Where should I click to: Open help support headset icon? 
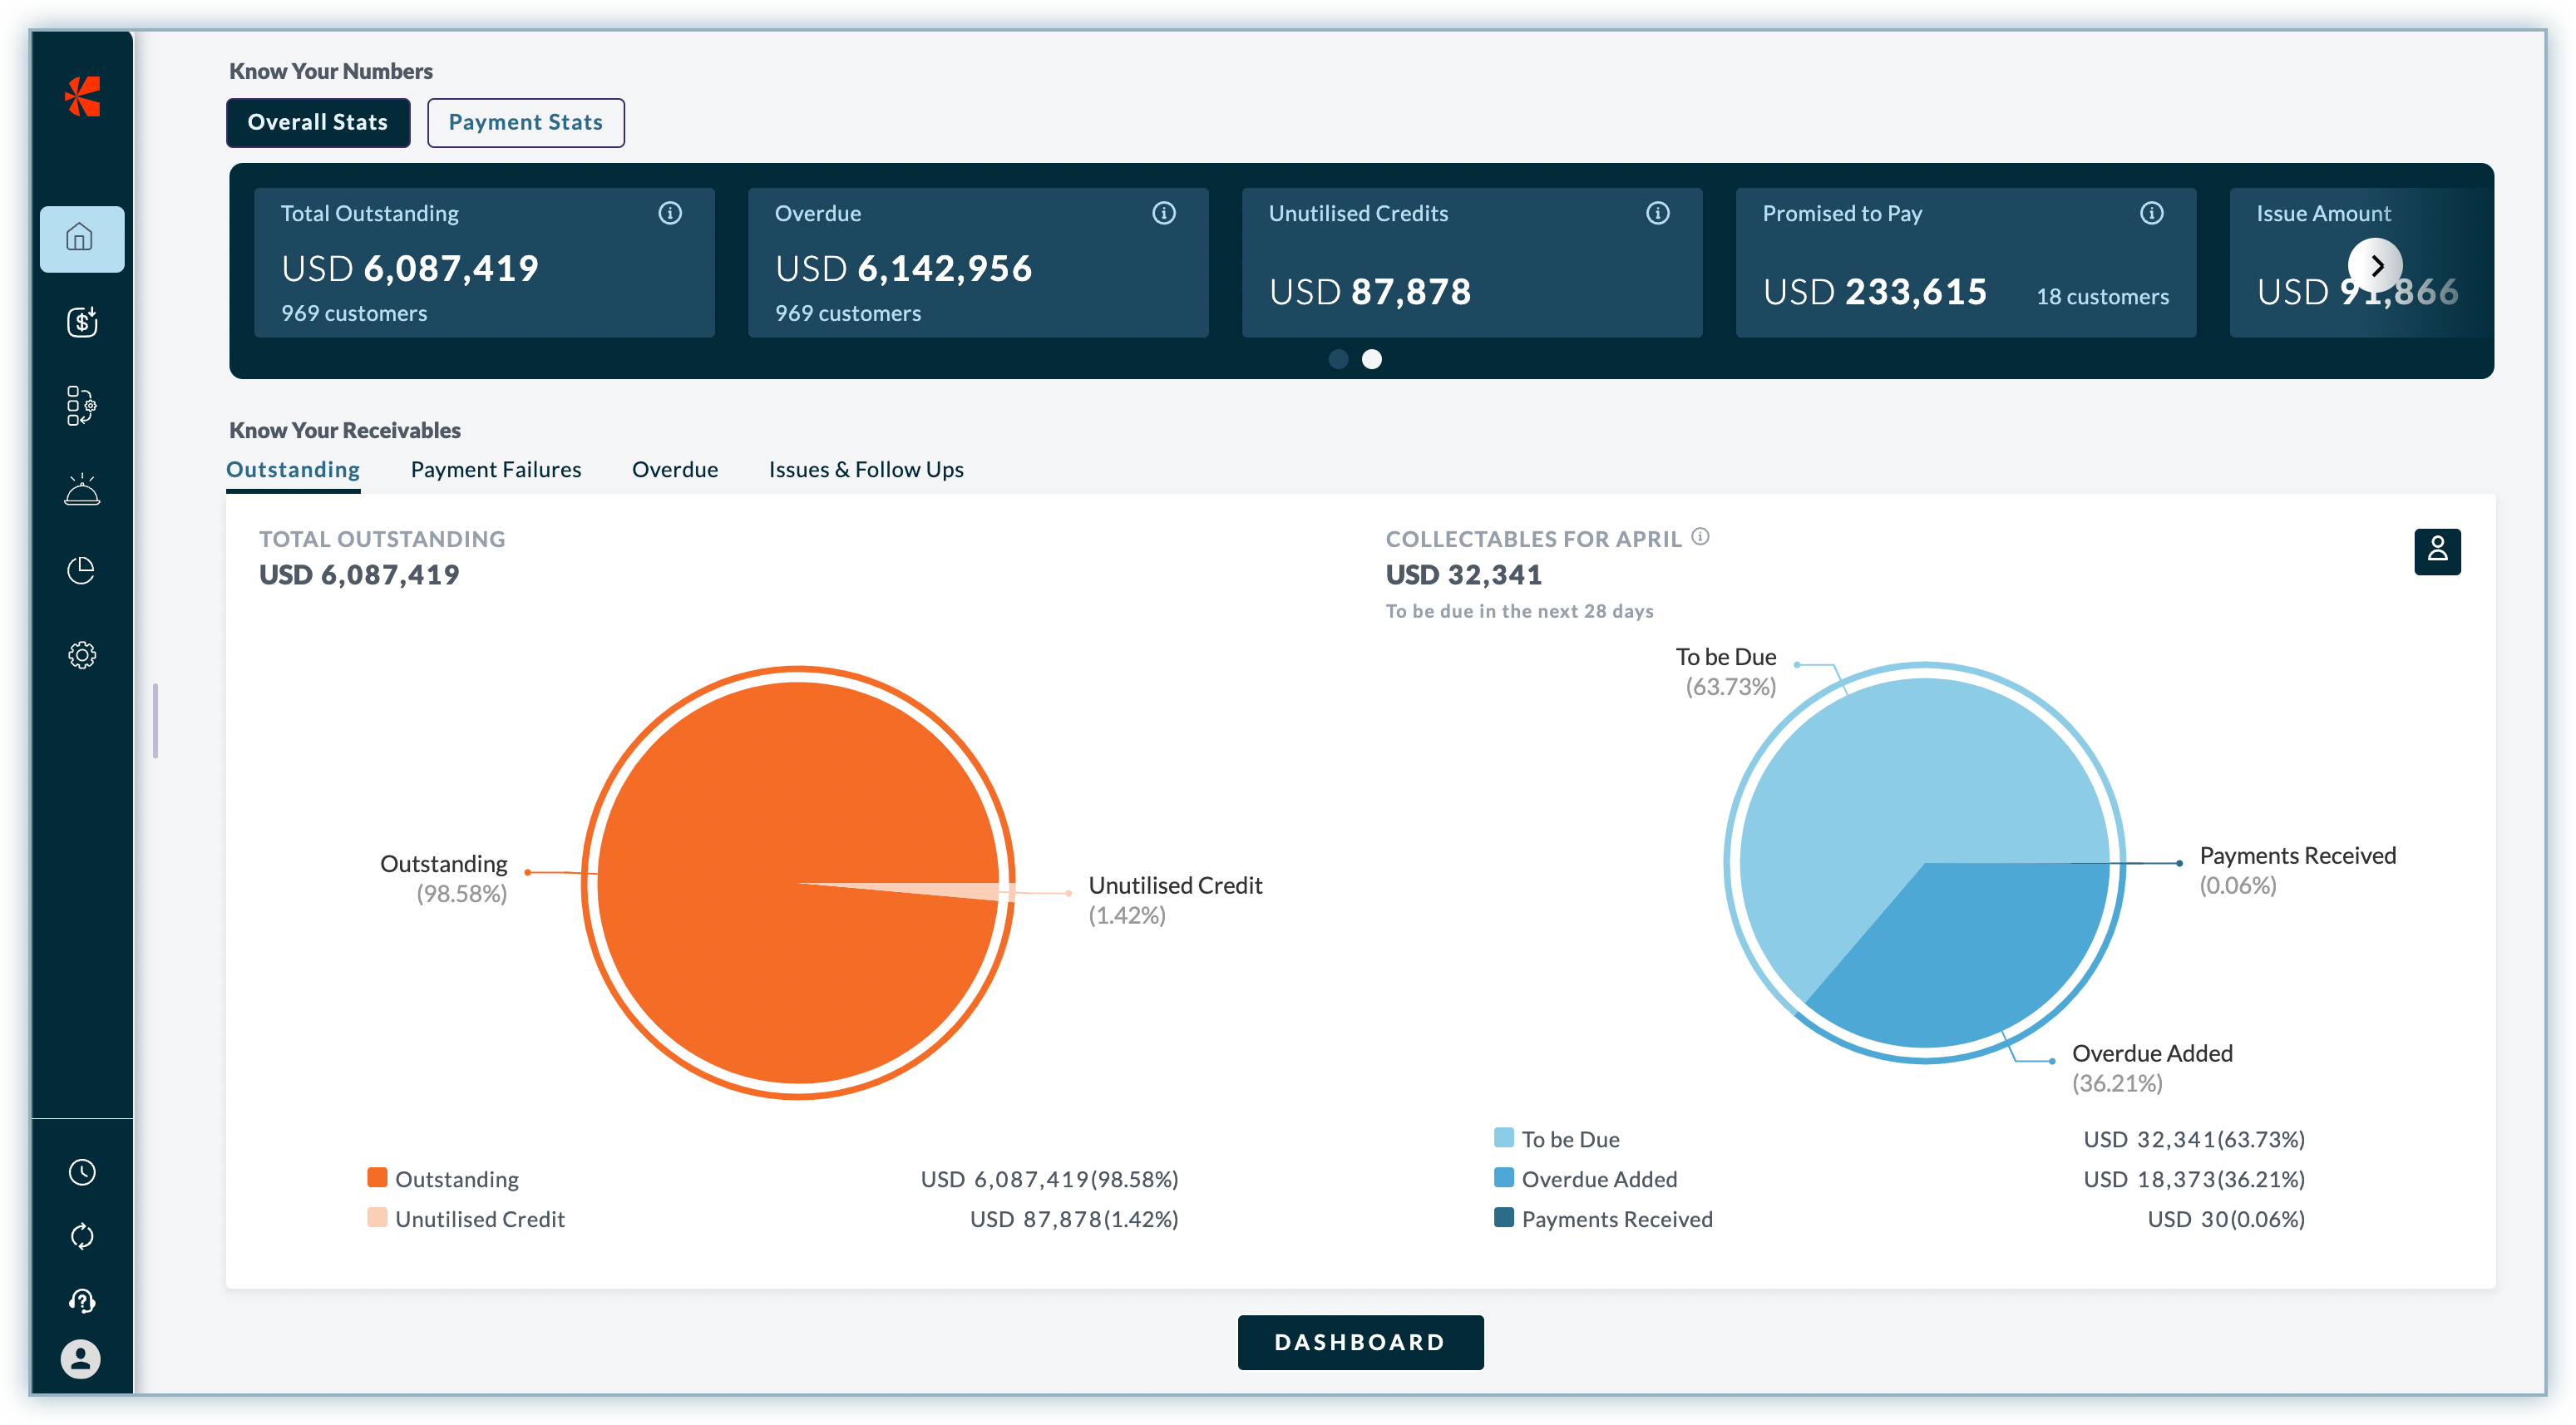coord(81,1301)
